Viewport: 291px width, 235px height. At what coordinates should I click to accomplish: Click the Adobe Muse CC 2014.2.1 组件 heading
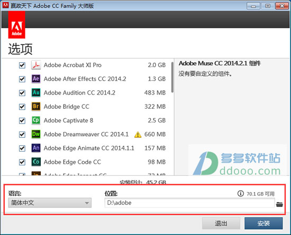point(220,63)
